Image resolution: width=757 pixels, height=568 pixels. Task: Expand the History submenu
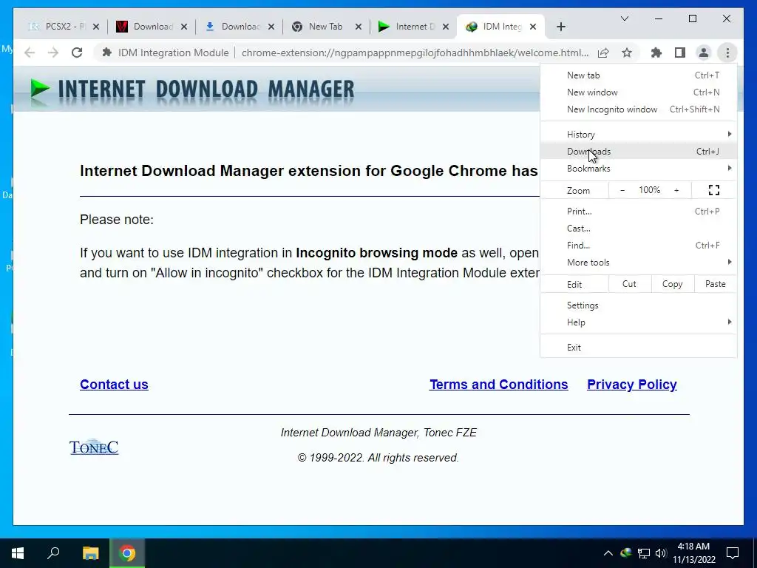(638, 135)
